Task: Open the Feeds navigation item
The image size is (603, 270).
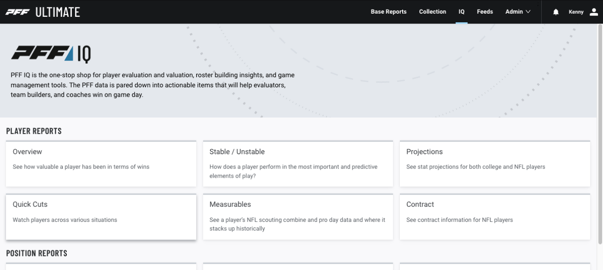Action: tap(485, 12)
